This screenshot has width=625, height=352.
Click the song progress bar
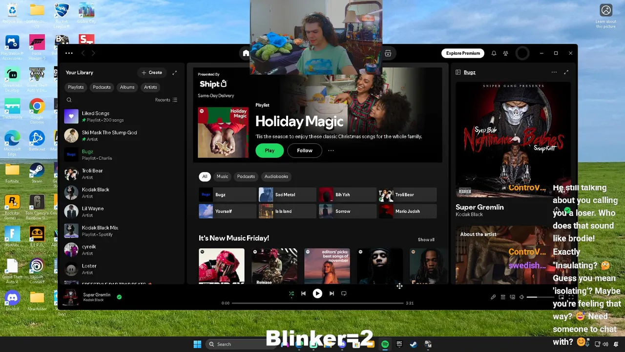tap(317, 303)
